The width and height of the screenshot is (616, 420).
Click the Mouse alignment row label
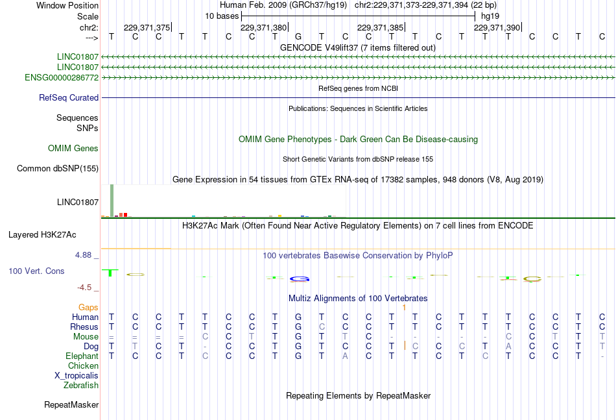tap(86, 337)
